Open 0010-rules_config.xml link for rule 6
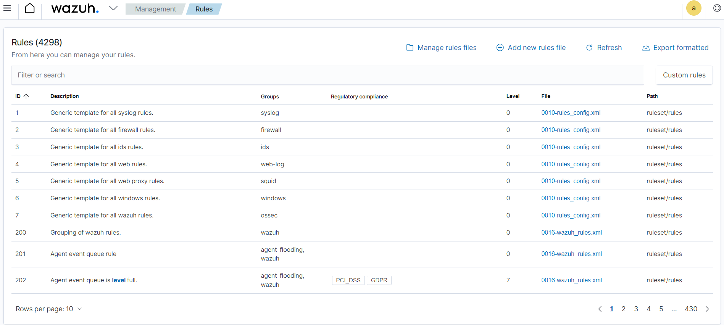 point(571,198)
